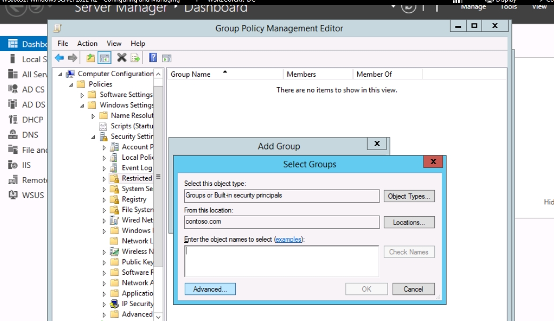Open the View menu in Group Policy editor
The image size is (554, 321).
click(114, 44)
